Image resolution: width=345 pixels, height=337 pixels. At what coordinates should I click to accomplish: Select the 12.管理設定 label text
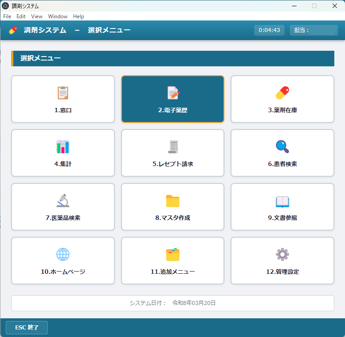(x=283, y=272)
